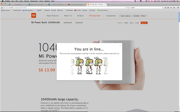
Task: Open the downloads arrow icon
Action: (x=171, y=8)
